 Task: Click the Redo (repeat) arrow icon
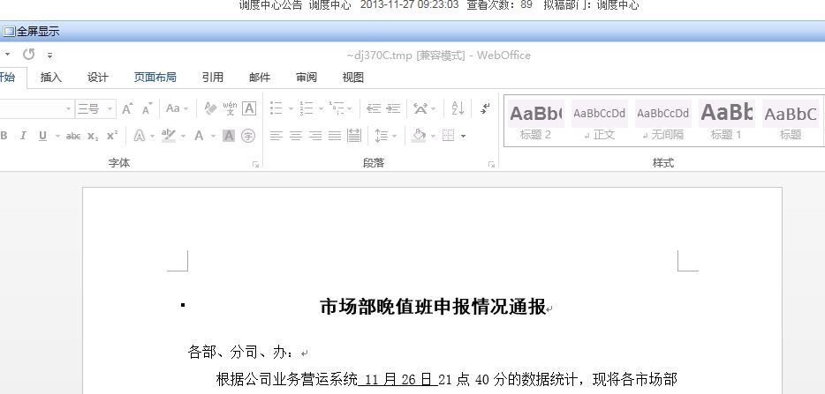coord(28,54)
